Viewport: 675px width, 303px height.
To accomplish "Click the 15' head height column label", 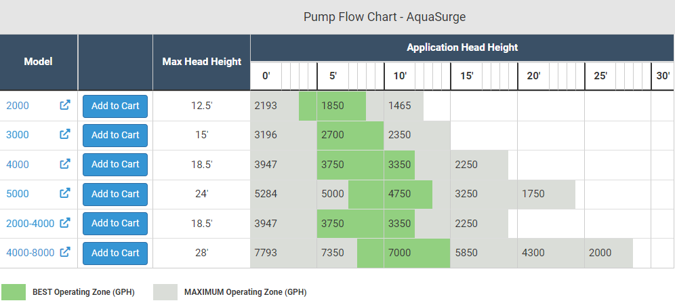I will [467, 76].
